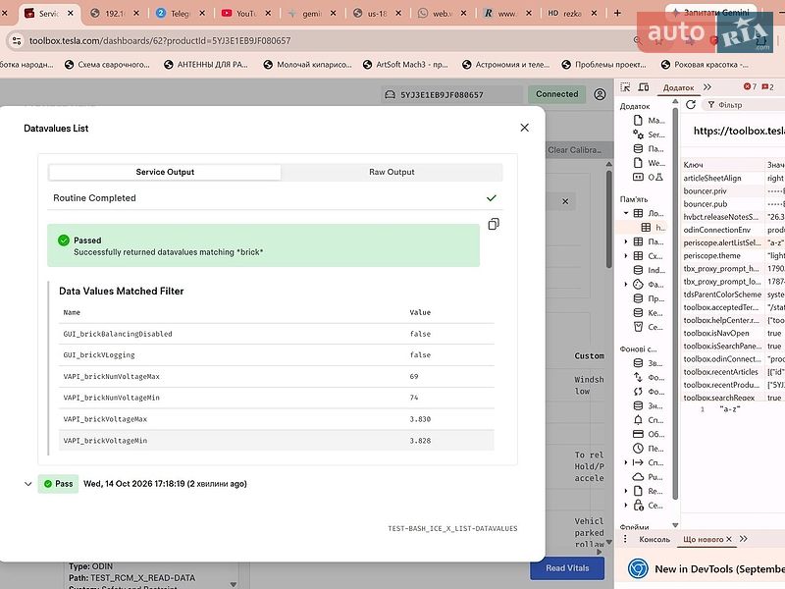785x589 pixels.
Task: Switch to the Telegram browser tab
Action: coord(180,14)
